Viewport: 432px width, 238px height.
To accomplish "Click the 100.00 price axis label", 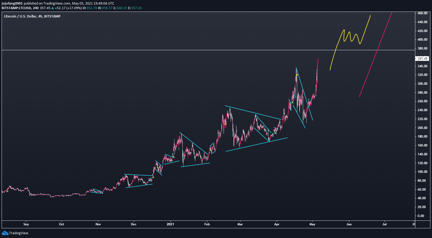I will [x=422, y=172].
